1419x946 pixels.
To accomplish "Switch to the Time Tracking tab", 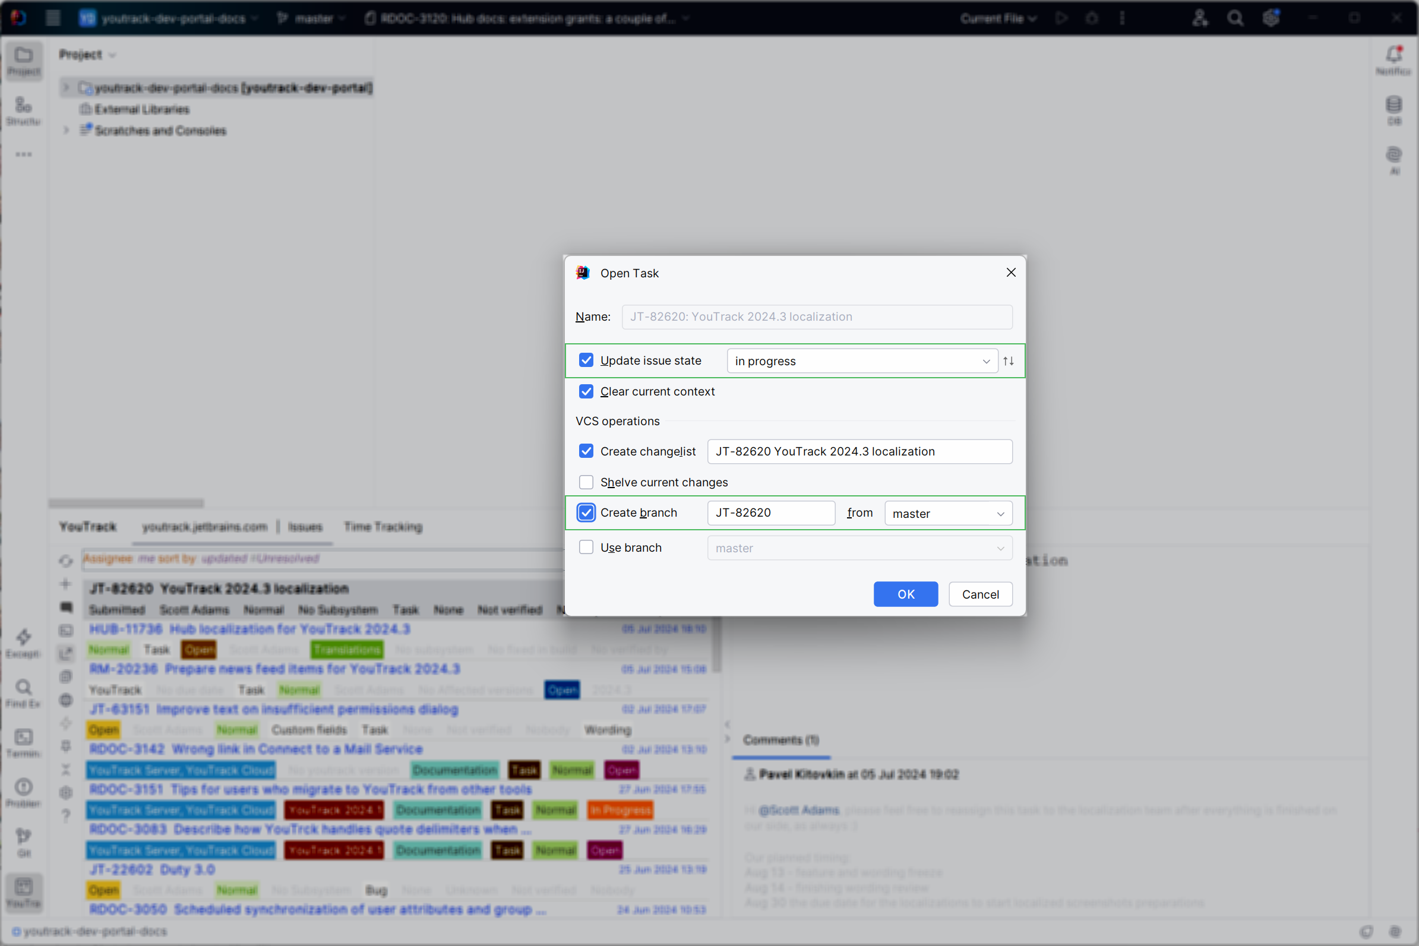I will [x=383, y=527].
